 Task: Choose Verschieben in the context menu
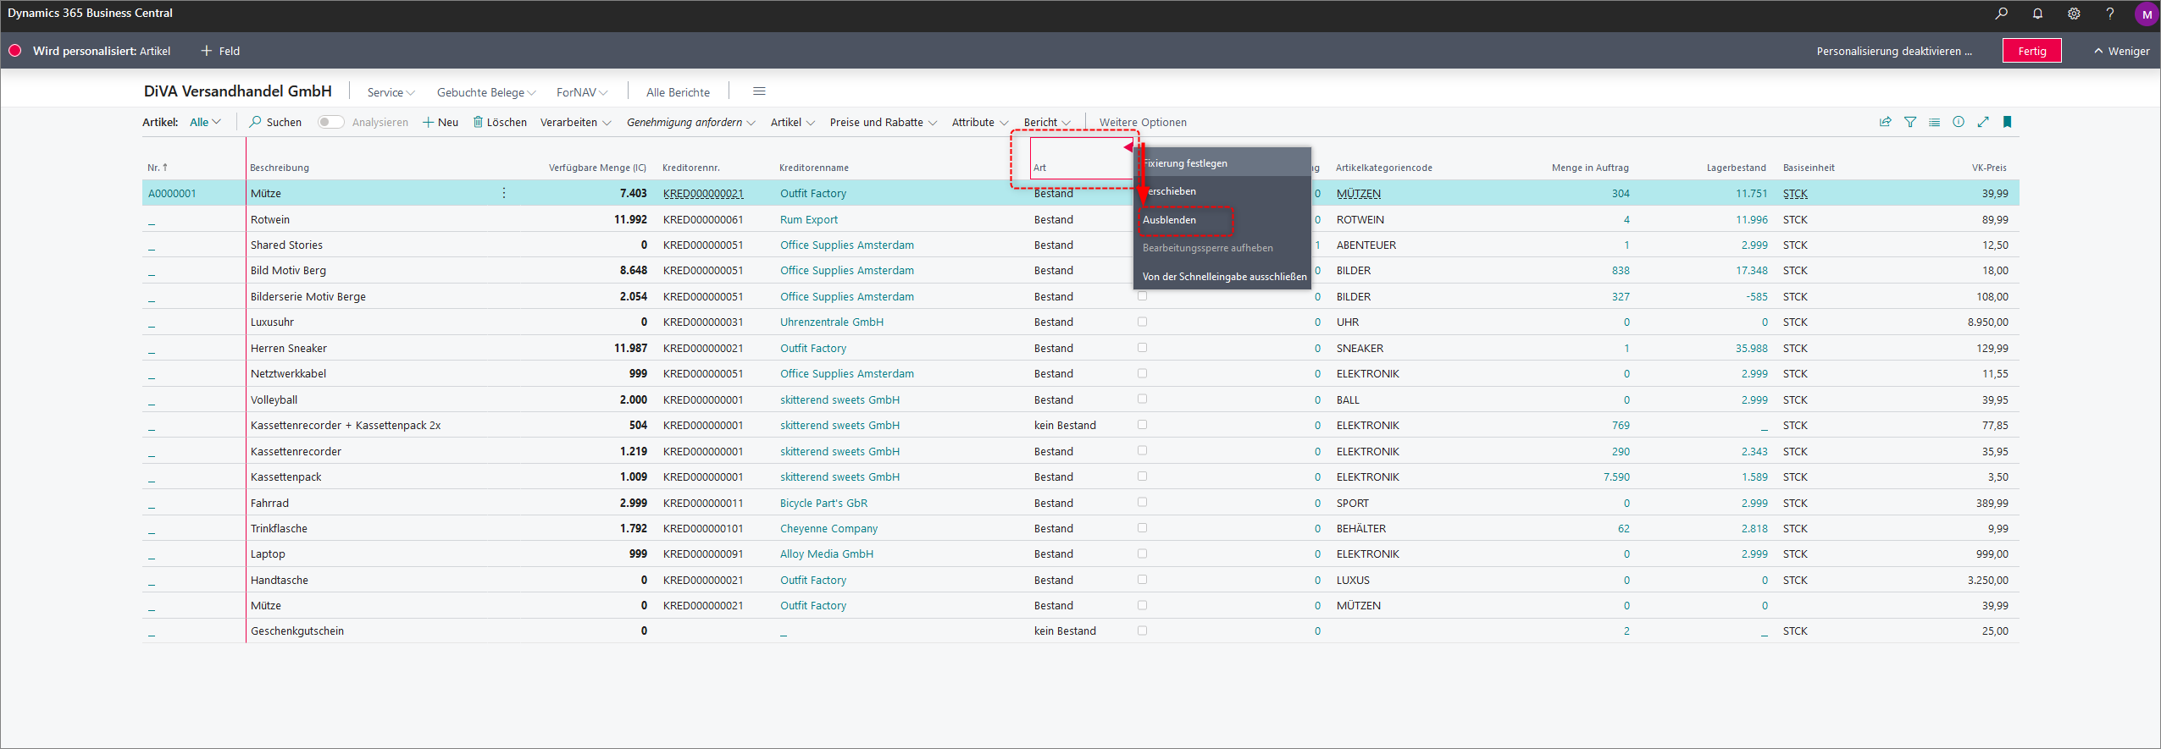[1222, 191]
